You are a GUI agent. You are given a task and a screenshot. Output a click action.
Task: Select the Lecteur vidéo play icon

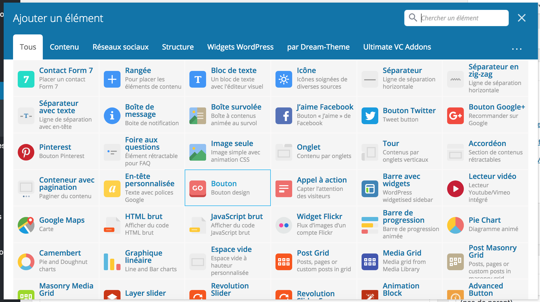tap(455, 189)
